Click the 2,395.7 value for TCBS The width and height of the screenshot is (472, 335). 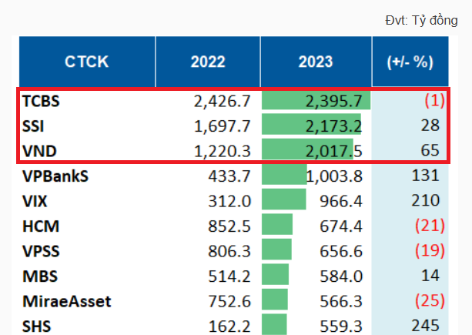click(334, 101)
